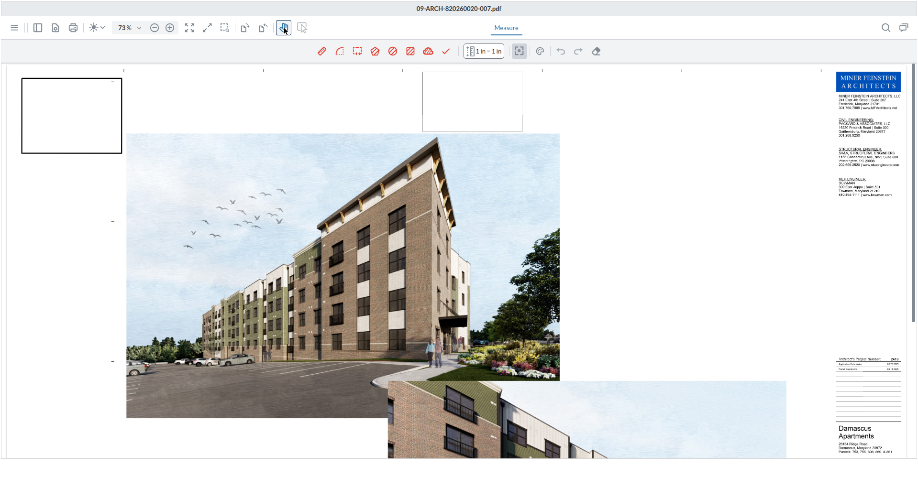Redo the last action
This screenshot has height=477, width=918.
point(578,51)
